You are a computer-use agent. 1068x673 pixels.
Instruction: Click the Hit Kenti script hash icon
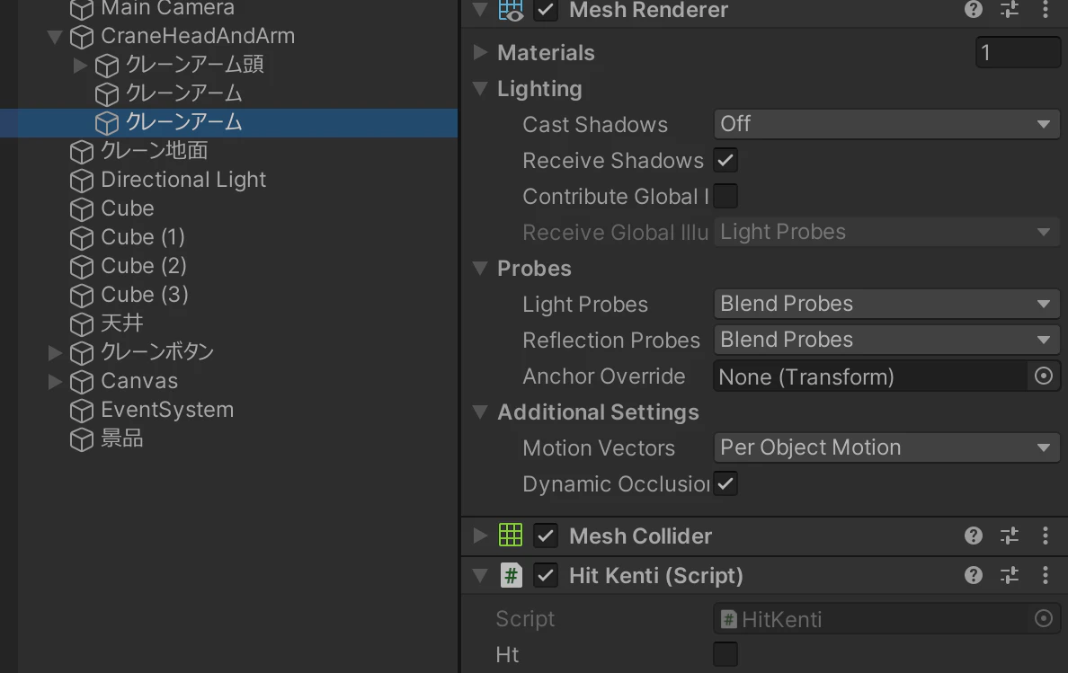pyautogui.click(x=511, y=576)
